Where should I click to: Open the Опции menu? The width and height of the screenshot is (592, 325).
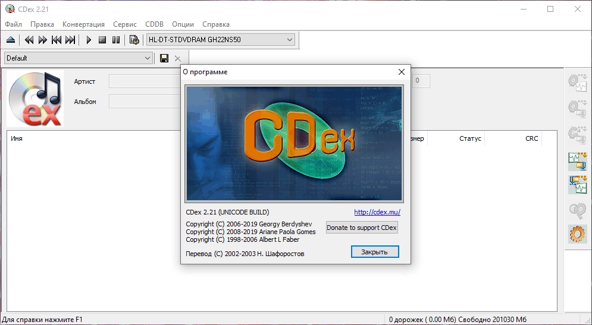click(183, 24)
